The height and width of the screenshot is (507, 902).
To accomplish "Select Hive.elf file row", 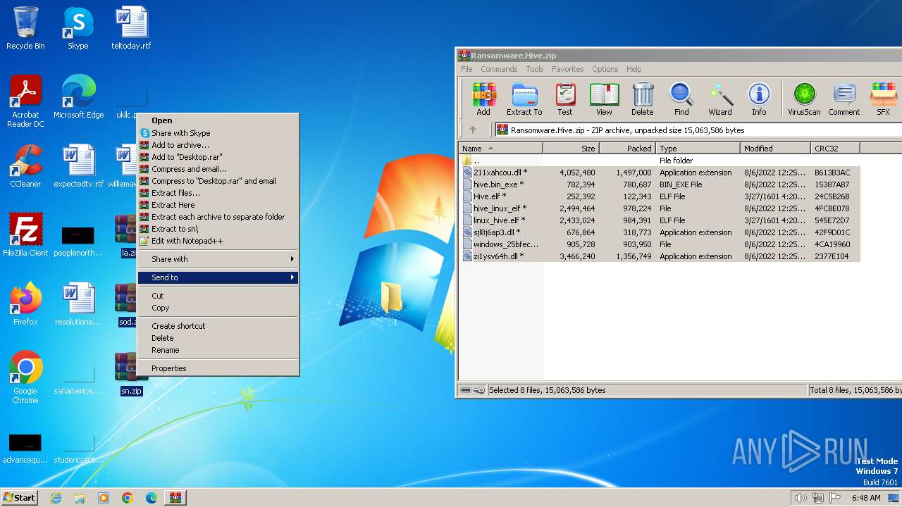I will tap(660, 196).
